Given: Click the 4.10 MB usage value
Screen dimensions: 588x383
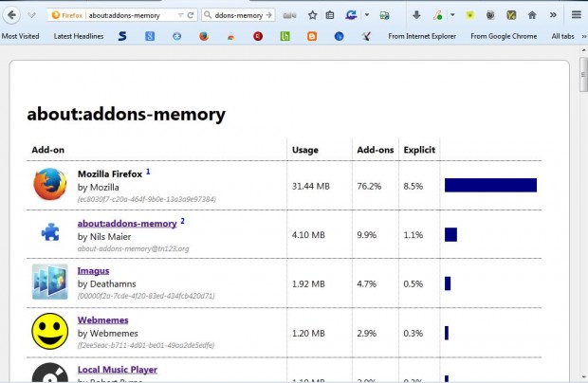Looking at the screenshot, I should pos(308,235).
